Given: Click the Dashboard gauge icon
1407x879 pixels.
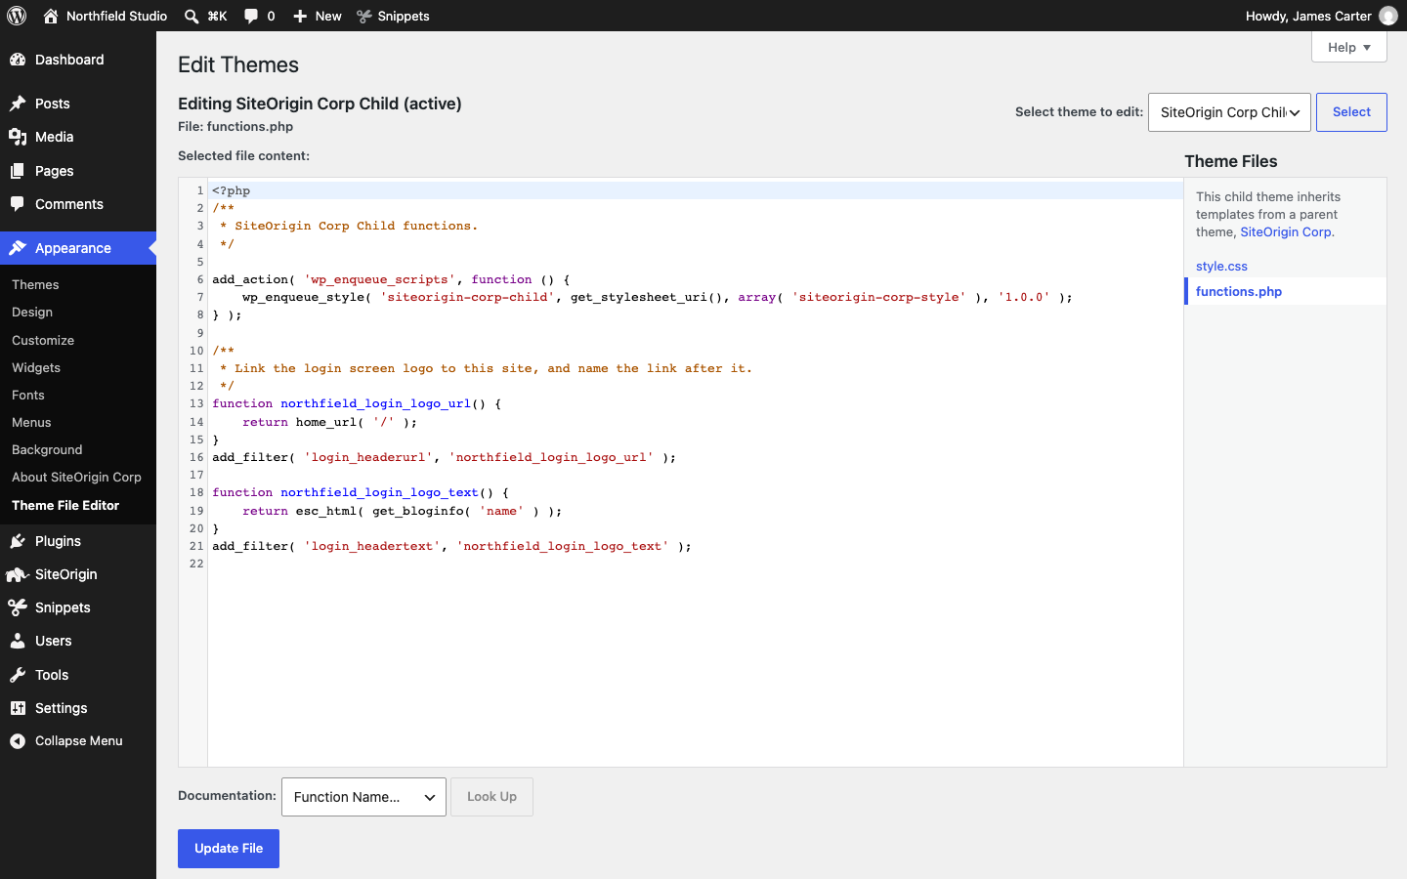Looking at the screenshot, I should click(18, 60).
